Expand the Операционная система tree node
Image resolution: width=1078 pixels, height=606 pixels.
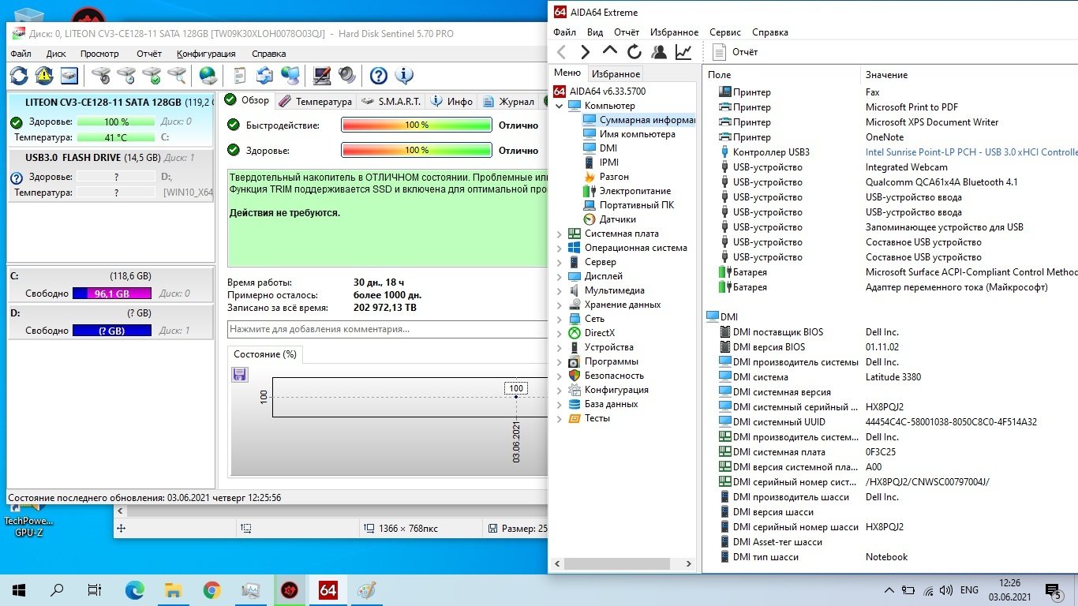[560, 249]
